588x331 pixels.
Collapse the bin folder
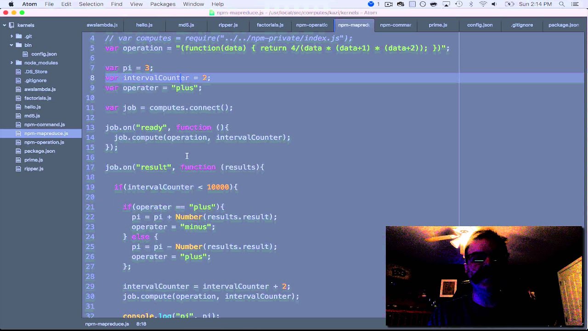tap(11, 45)
